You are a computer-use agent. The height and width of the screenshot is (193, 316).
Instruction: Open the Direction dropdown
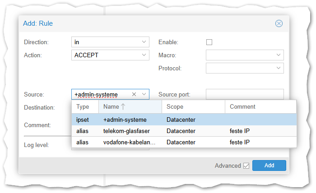coord(144,42)
